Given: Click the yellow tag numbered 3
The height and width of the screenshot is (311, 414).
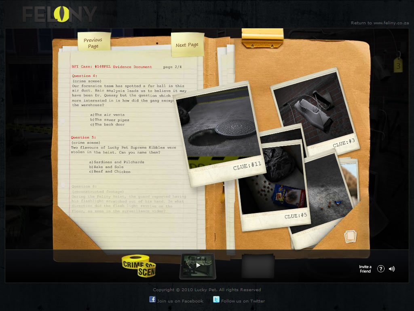Looking at the screenshot, I should click(398, 65).
